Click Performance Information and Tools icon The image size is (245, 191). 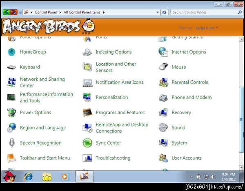click(x=11, y=97)
